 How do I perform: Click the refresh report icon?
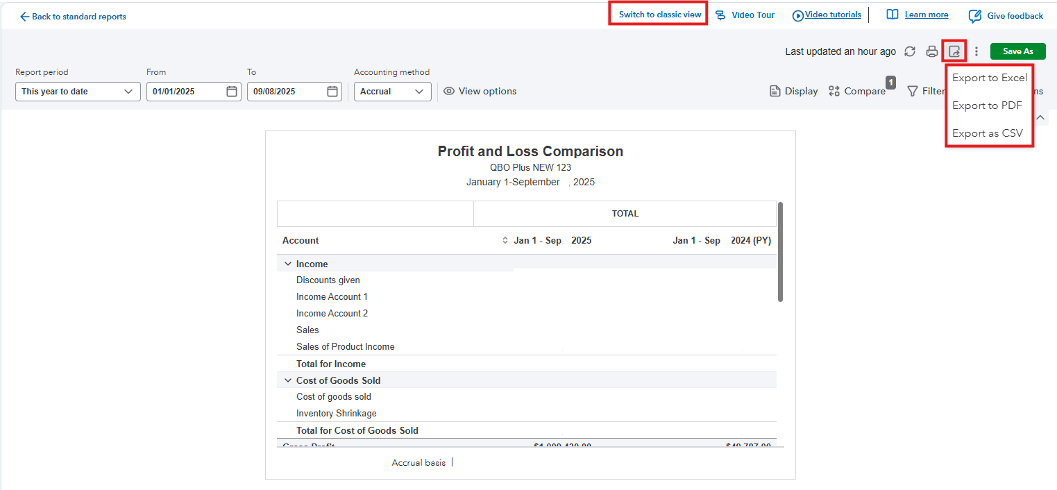pos(910,51)
